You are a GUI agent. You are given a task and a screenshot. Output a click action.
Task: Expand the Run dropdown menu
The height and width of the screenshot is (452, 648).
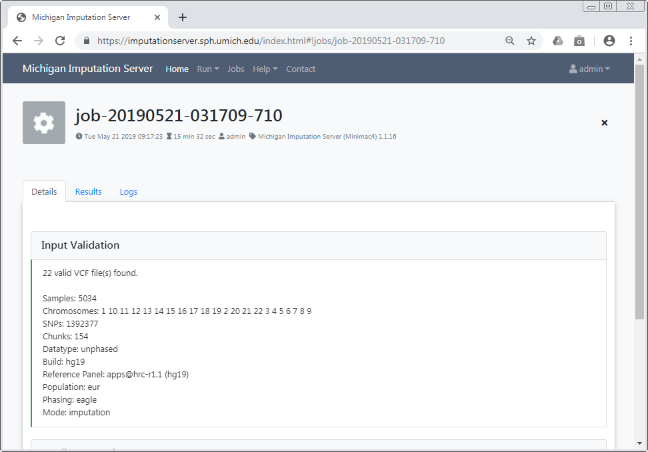click(207, 69)
